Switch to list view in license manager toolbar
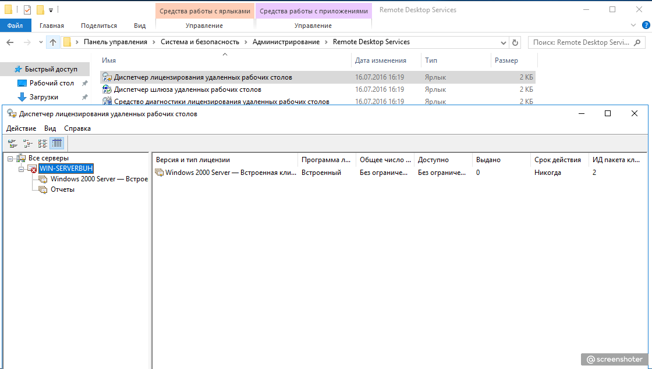The width and height of the screenshot is (652, 369). pyautogui.click(x=42, y=144)
